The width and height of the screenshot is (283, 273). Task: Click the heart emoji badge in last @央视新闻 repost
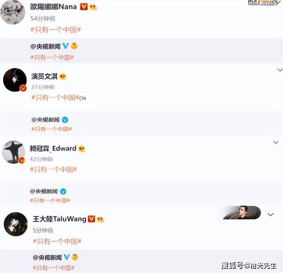tap(75, 257)
